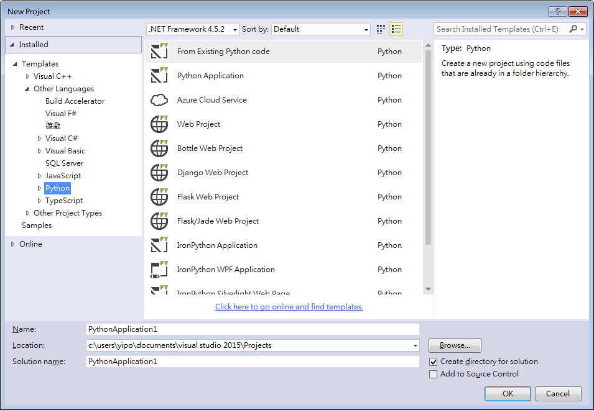Switch to medium icons list view
Screen dimensions: 594x410
396,29
